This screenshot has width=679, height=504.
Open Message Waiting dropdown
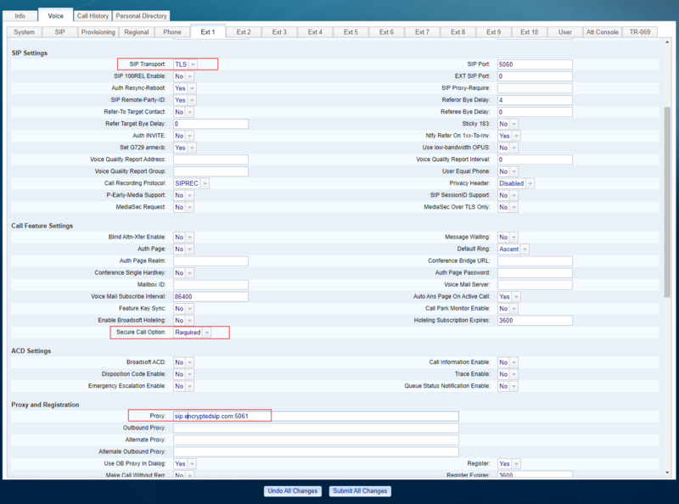pyautogui.click(x=508, y=238)
